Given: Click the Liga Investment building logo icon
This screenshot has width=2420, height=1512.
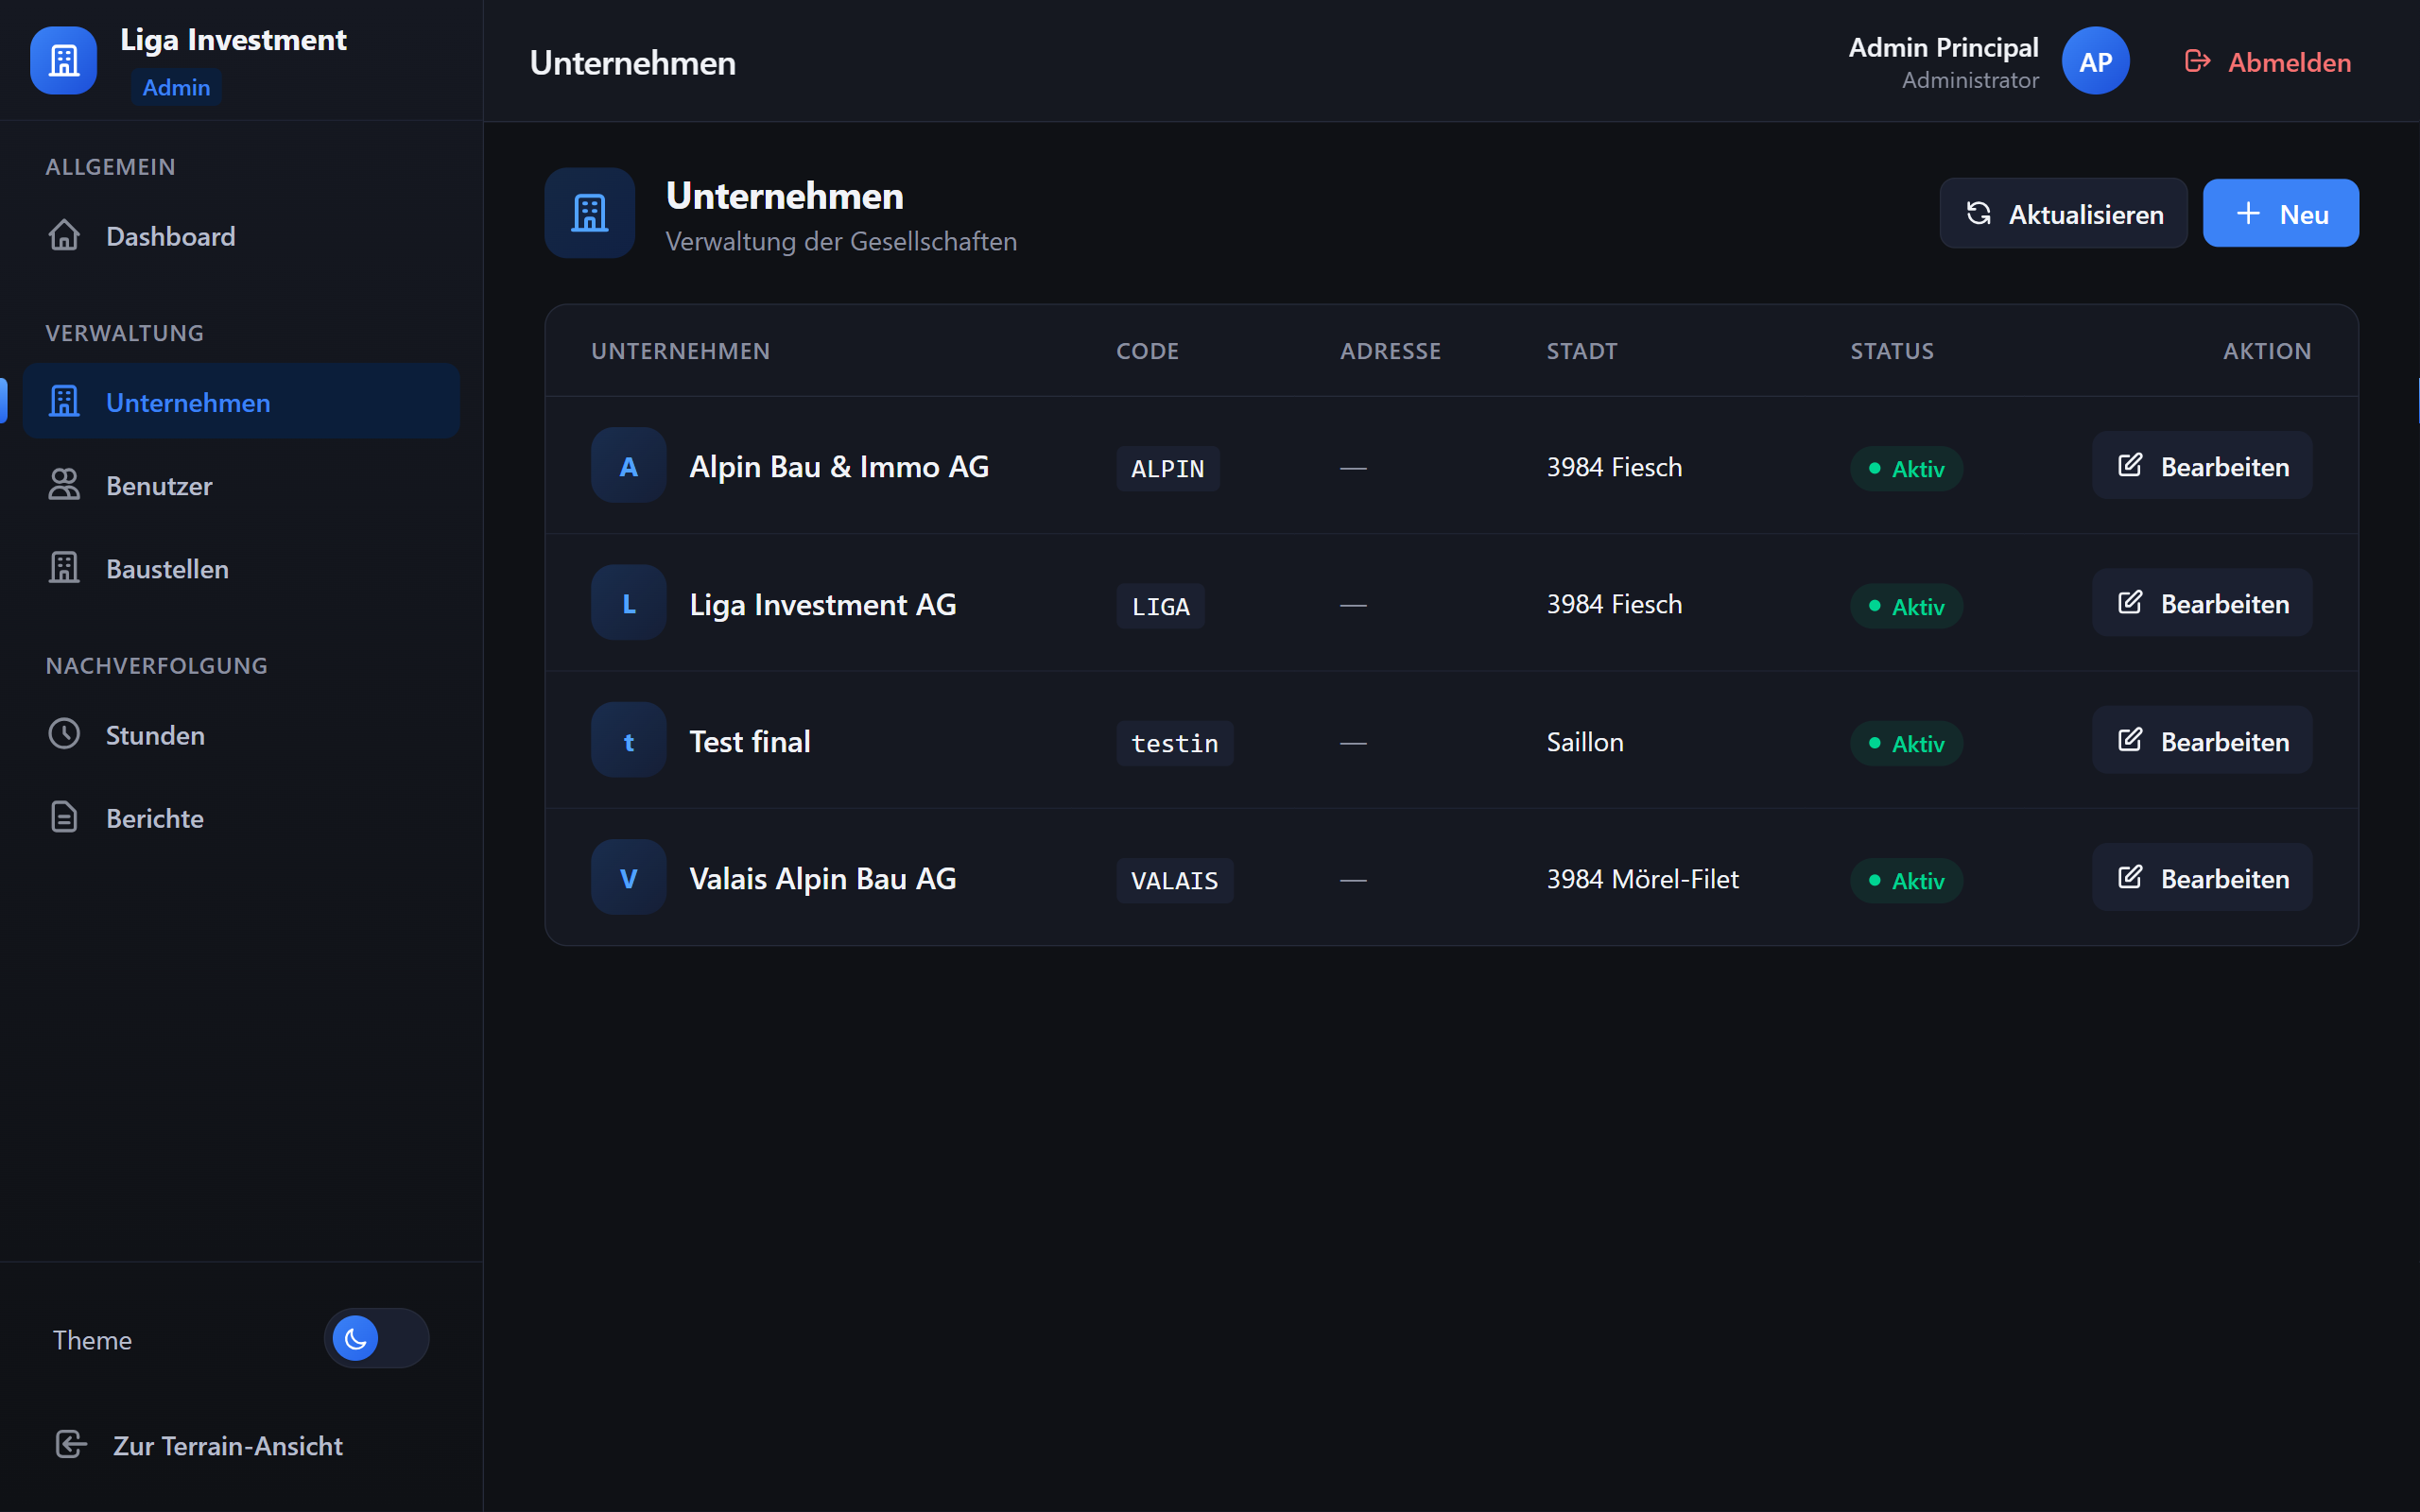Looking at the screenshot, I should [x=63, y=61].
